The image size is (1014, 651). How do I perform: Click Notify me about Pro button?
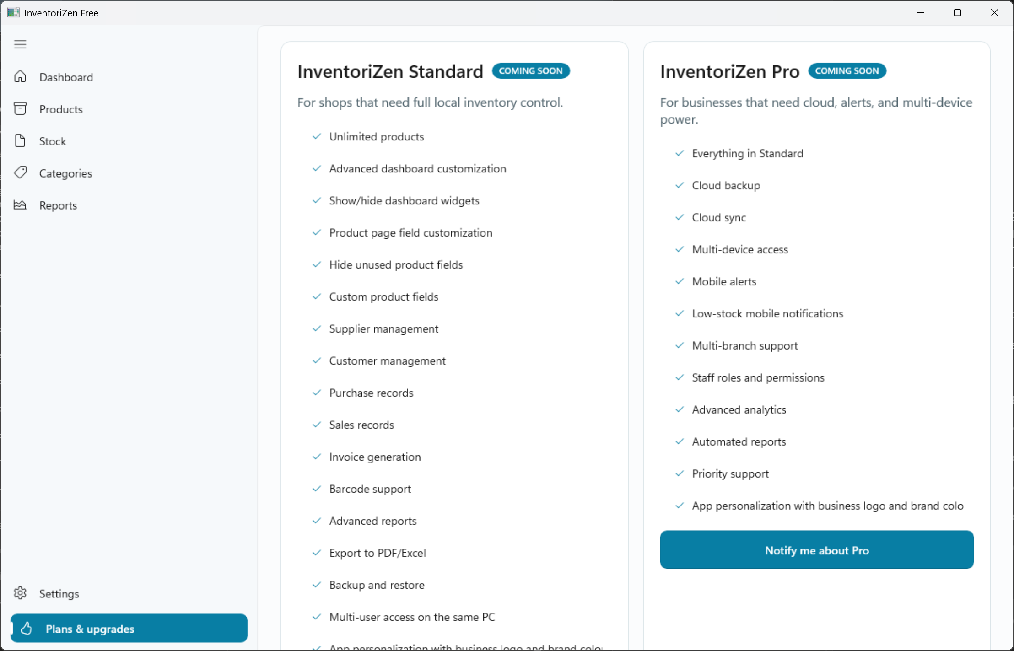(x=816, y=550)
